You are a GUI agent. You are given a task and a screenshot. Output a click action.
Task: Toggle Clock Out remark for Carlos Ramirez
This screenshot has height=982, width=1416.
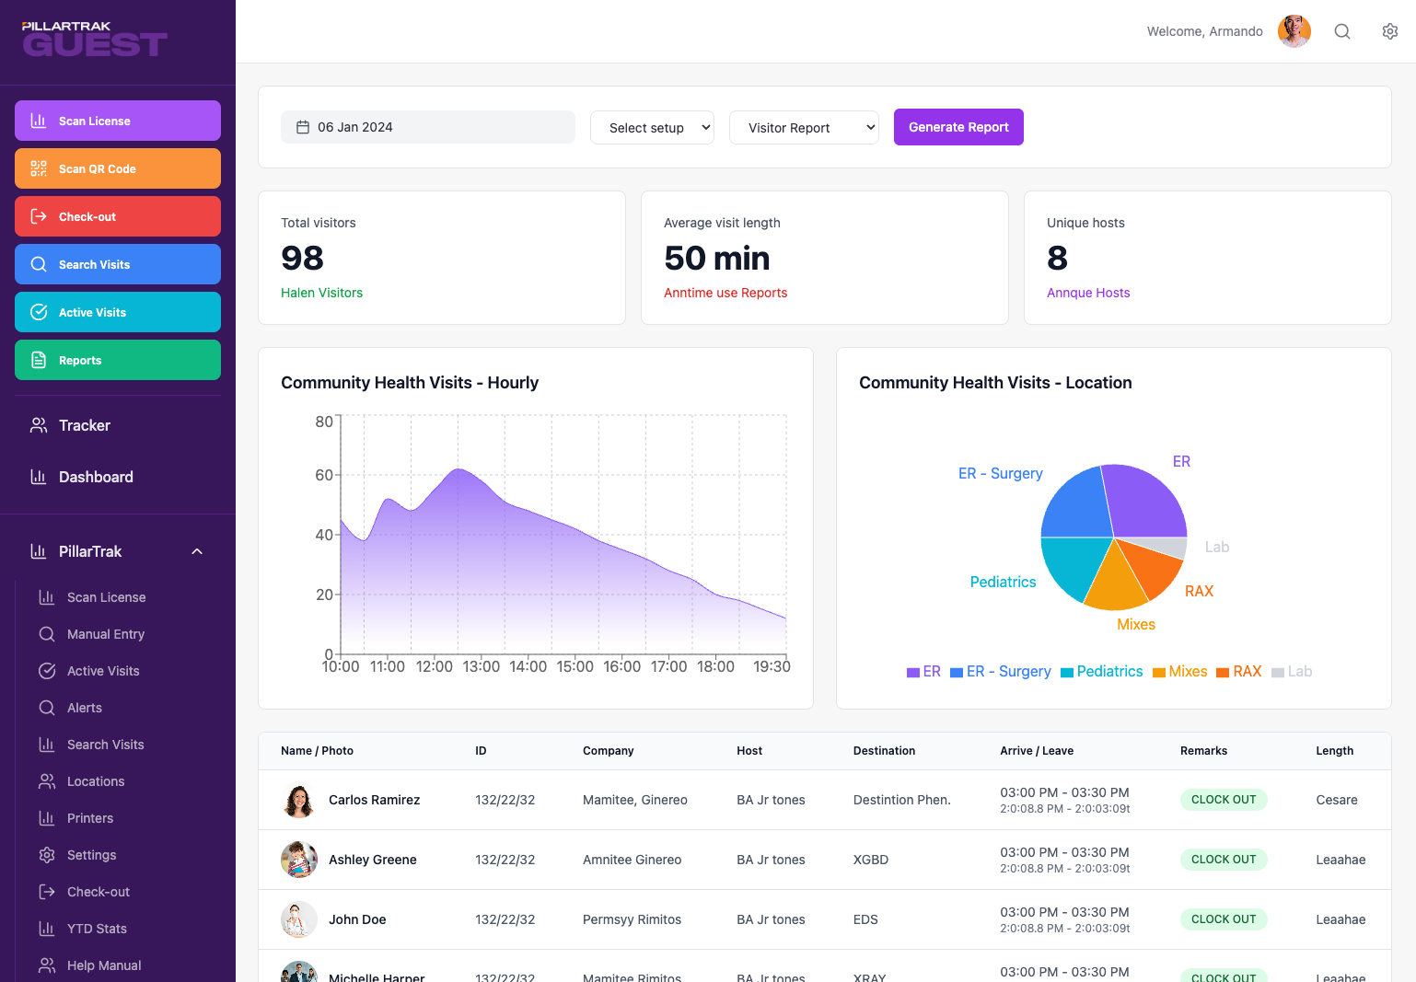click(1224, 799)
